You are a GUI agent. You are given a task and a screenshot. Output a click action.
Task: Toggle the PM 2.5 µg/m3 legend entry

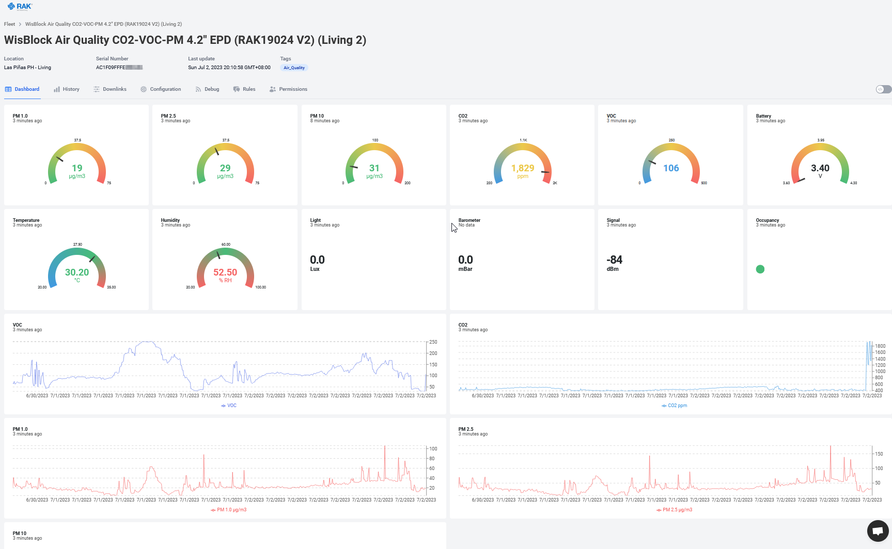674,510
